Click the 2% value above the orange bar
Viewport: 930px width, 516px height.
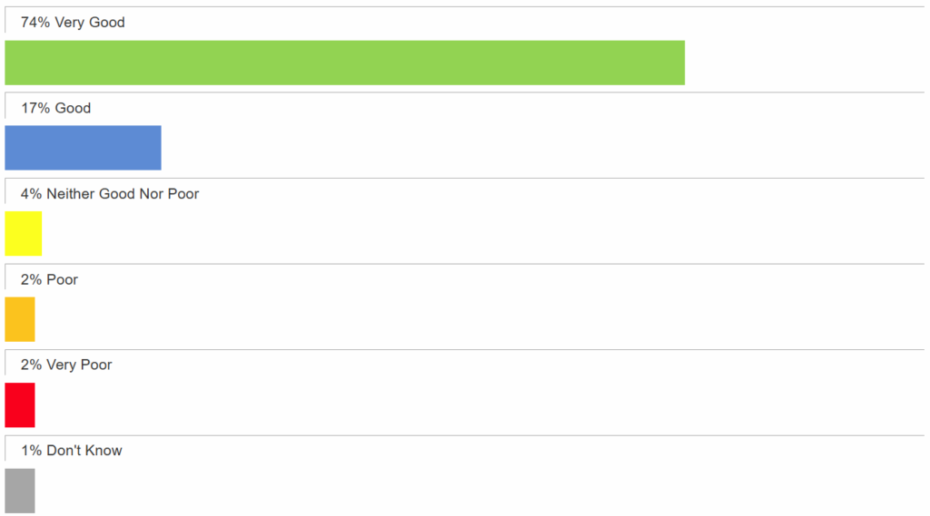coord(32,279)
